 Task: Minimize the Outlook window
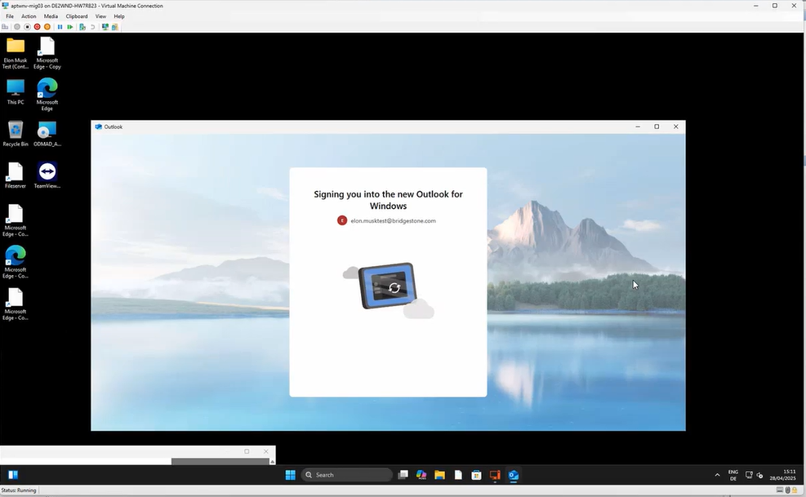638,126
